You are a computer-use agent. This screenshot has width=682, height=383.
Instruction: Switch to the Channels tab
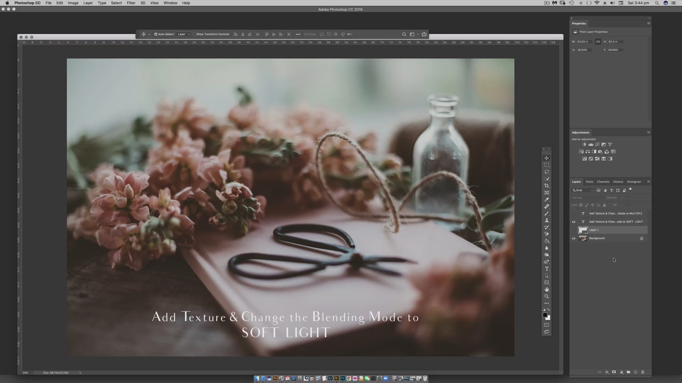point(603,182)
